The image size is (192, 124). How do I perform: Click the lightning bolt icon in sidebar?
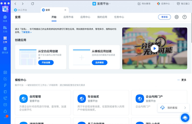pos(5,85)
